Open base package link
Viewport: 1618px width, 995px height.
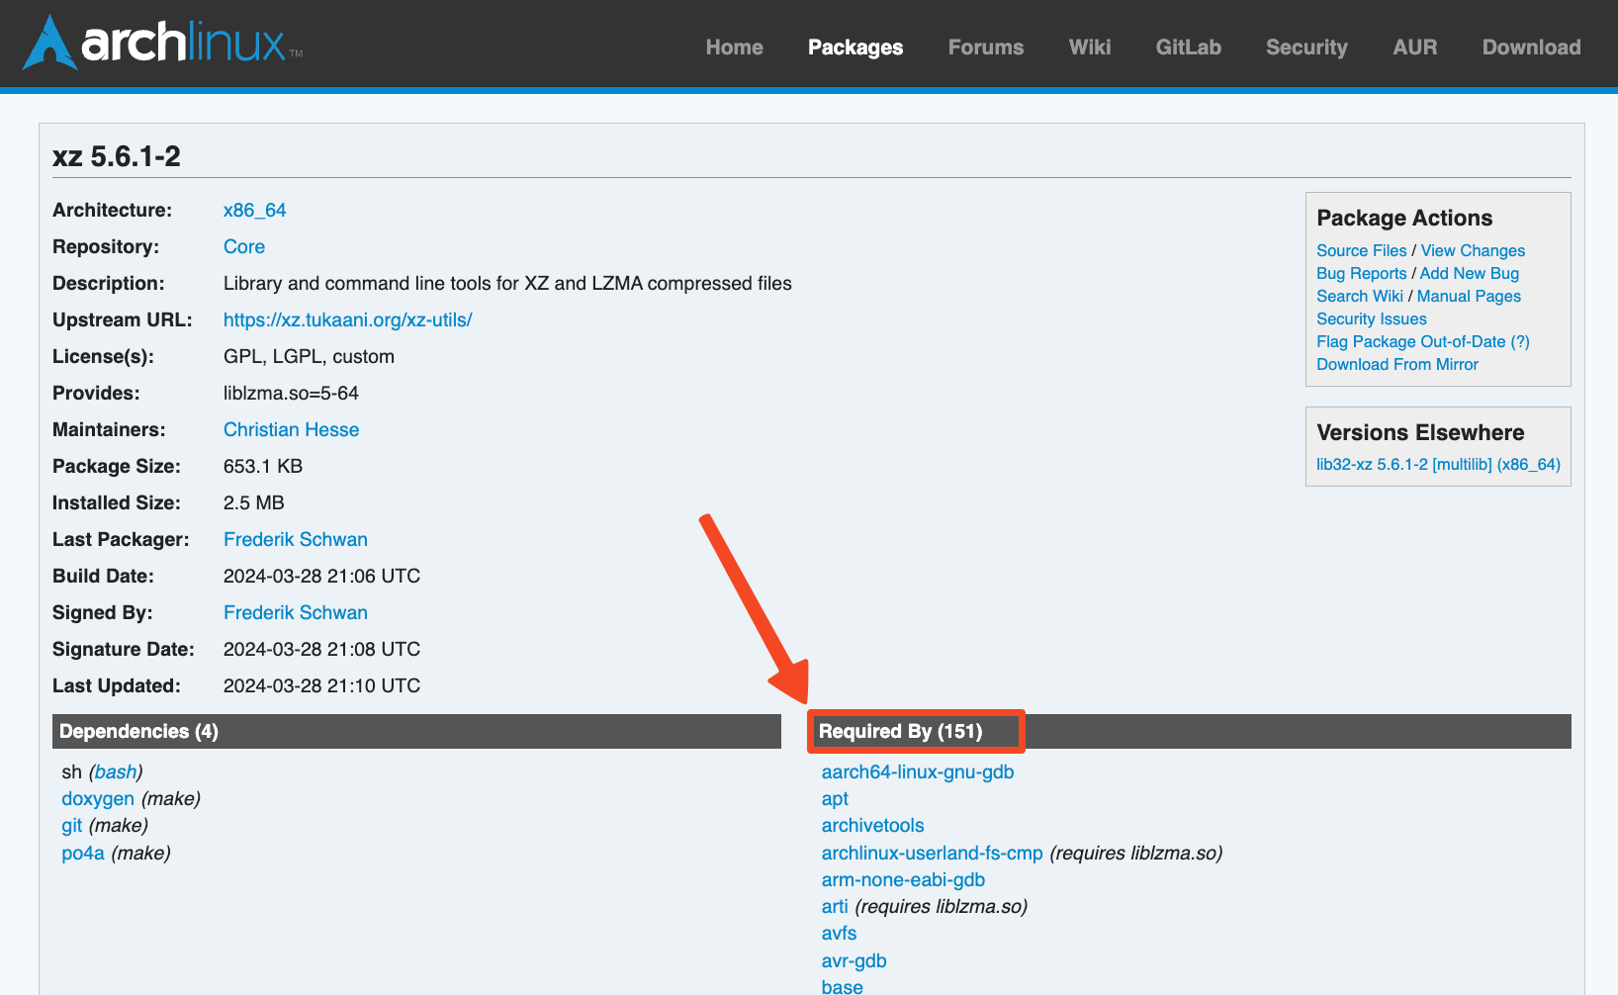842,987
